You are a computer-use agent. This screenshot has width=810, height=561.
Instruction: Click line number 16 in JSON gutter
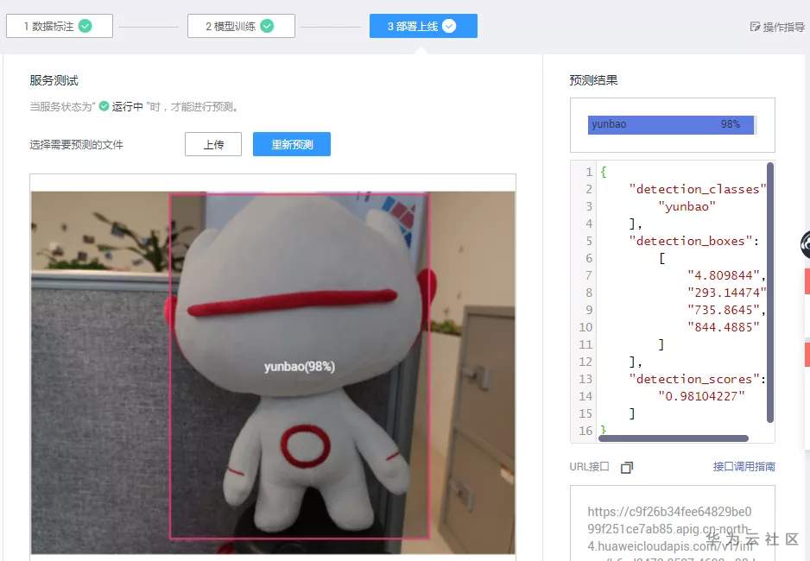click(x=585, y=431)
